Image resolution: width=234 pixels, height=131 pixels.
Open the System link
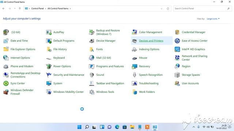pos(58,83)
